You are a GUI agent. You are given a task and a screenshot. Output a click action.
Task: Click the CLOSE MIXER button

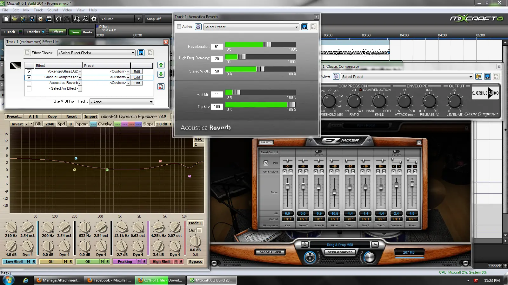tap(270, 252)
